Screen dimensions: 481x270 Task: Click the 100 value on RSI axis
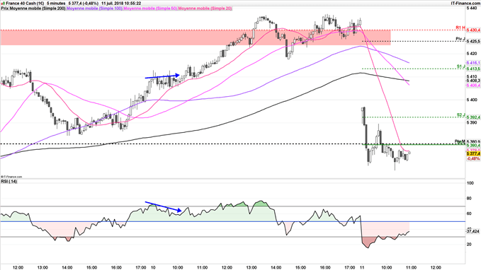(470, 183)
